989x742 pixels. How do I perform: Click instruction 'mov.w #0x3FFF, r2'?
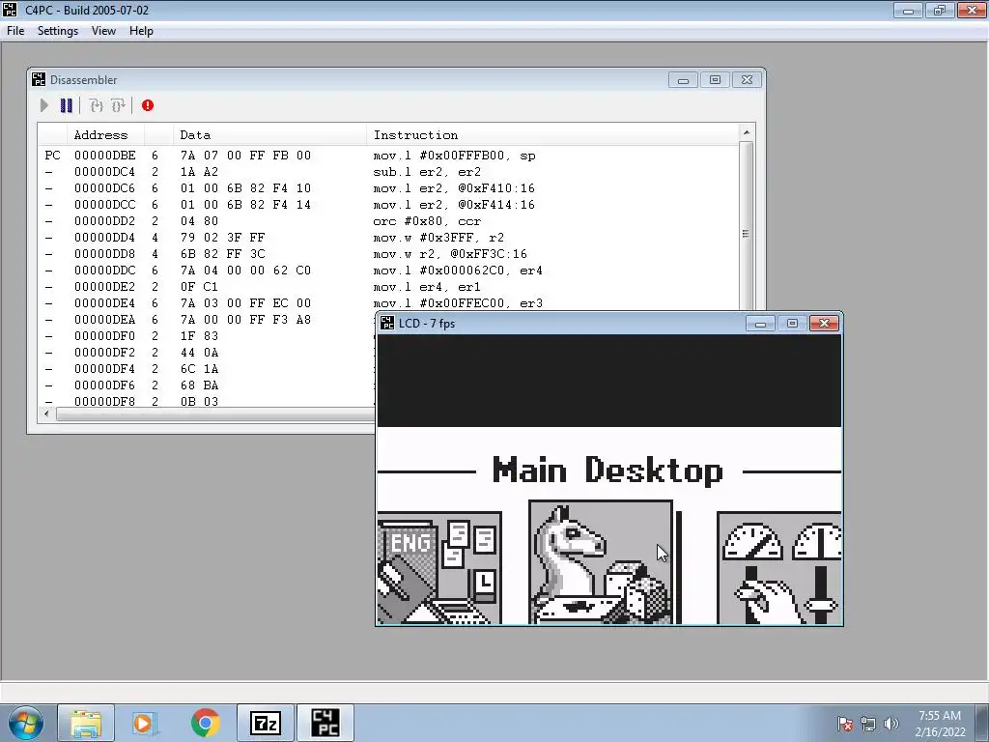438,238
